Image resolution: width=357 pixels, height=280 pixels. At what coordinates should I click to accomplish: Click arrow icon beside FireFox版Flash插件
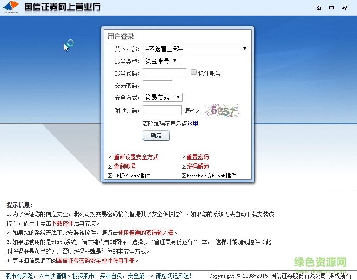pyautogui.click(x=184, y=176)
